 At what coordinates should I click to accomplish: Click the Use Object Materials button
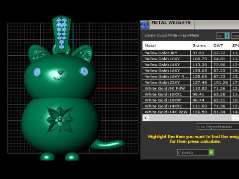218,127
